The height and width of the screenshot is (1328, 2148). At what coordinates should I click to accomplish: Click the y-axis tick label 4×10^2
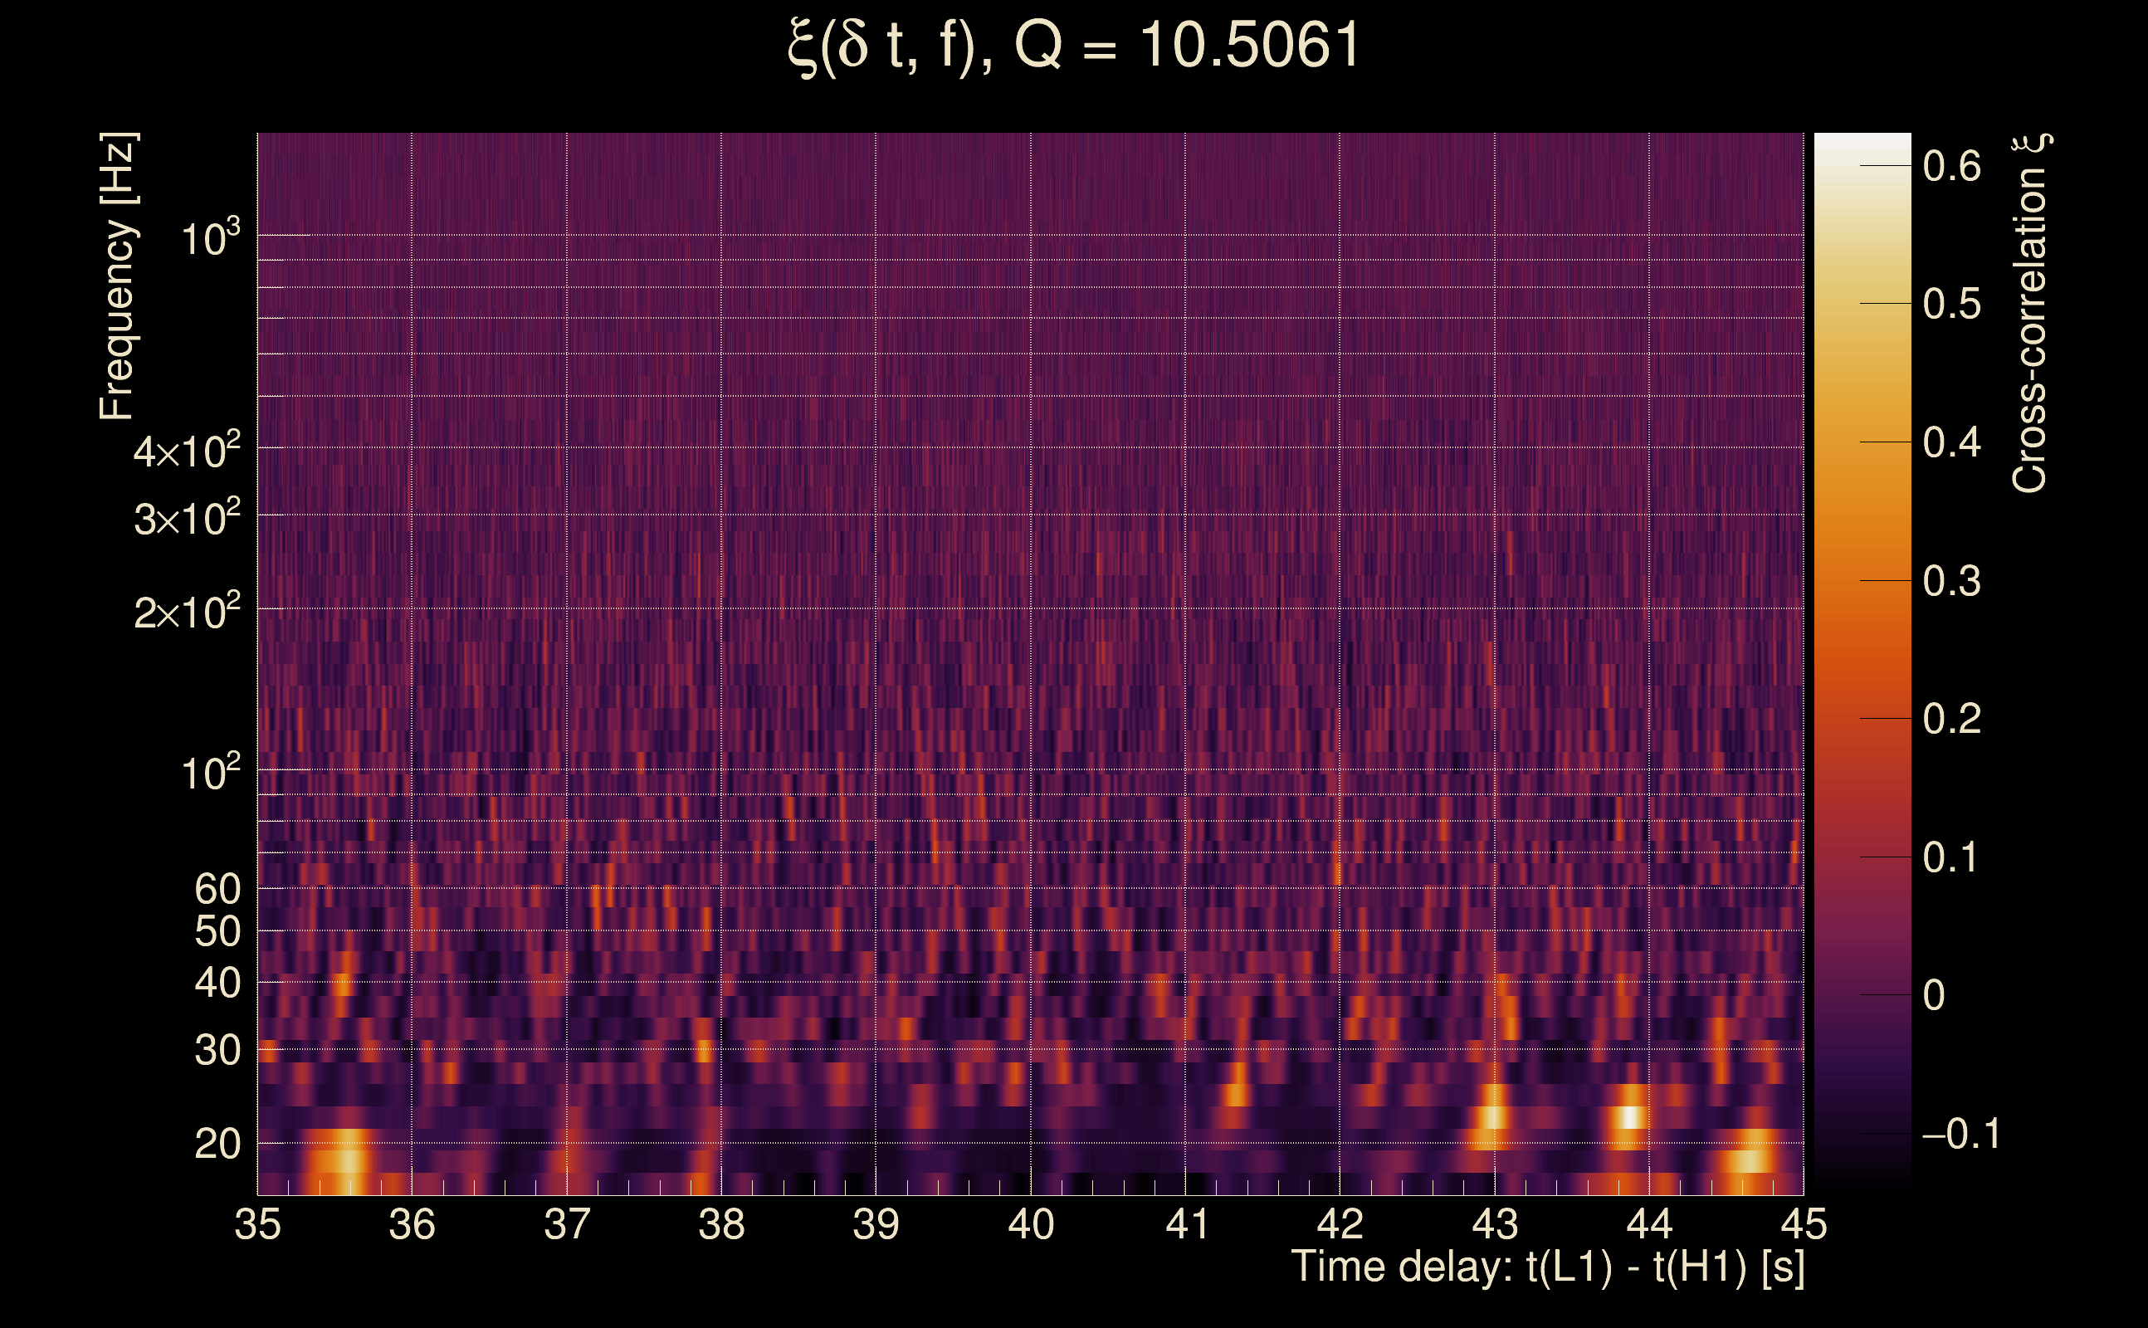[x=186, y=452]
